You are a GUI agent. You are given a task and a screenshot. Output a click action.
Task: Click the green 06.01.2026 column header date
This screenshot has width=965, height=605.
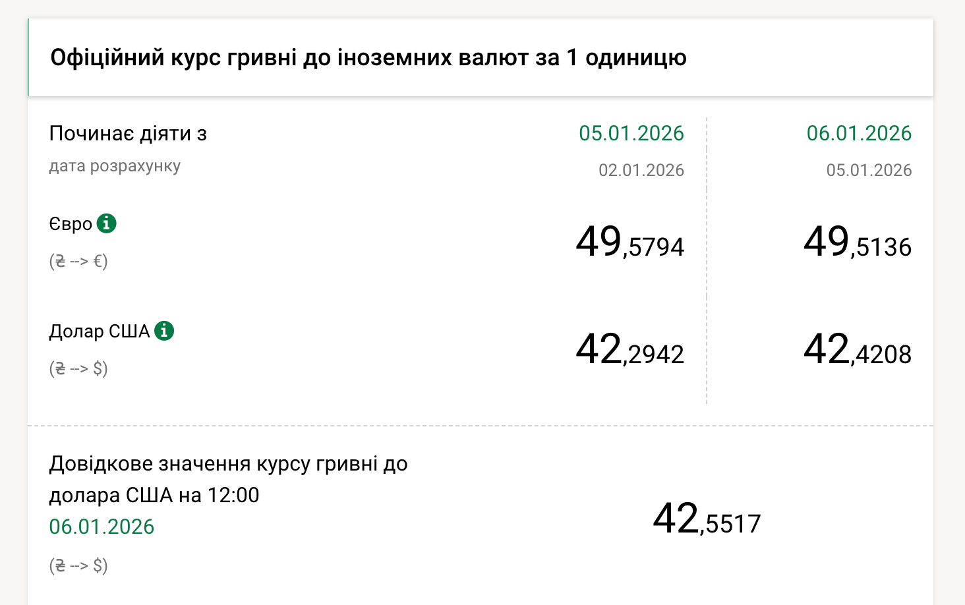pyautogui.click(x=858, y=133)
